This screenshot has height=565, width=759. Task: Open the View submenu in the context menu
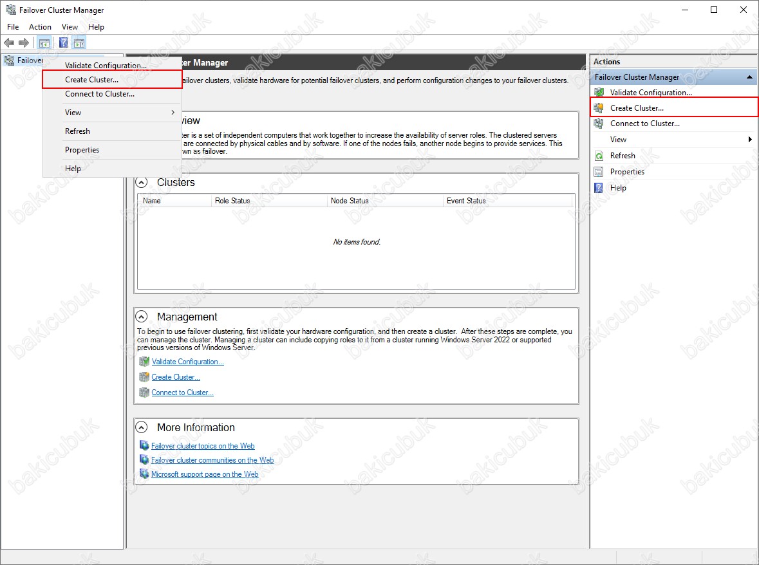(112, 113)
